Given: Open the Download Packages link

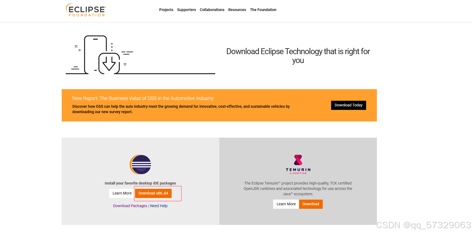Looking at the screenshot, I should coord(130,206).
